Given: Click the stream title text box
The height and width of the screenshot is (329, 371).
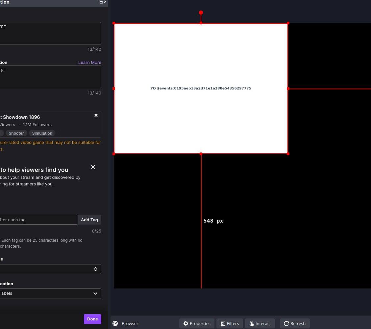Looking at the screenshot, I should (50, 33).
